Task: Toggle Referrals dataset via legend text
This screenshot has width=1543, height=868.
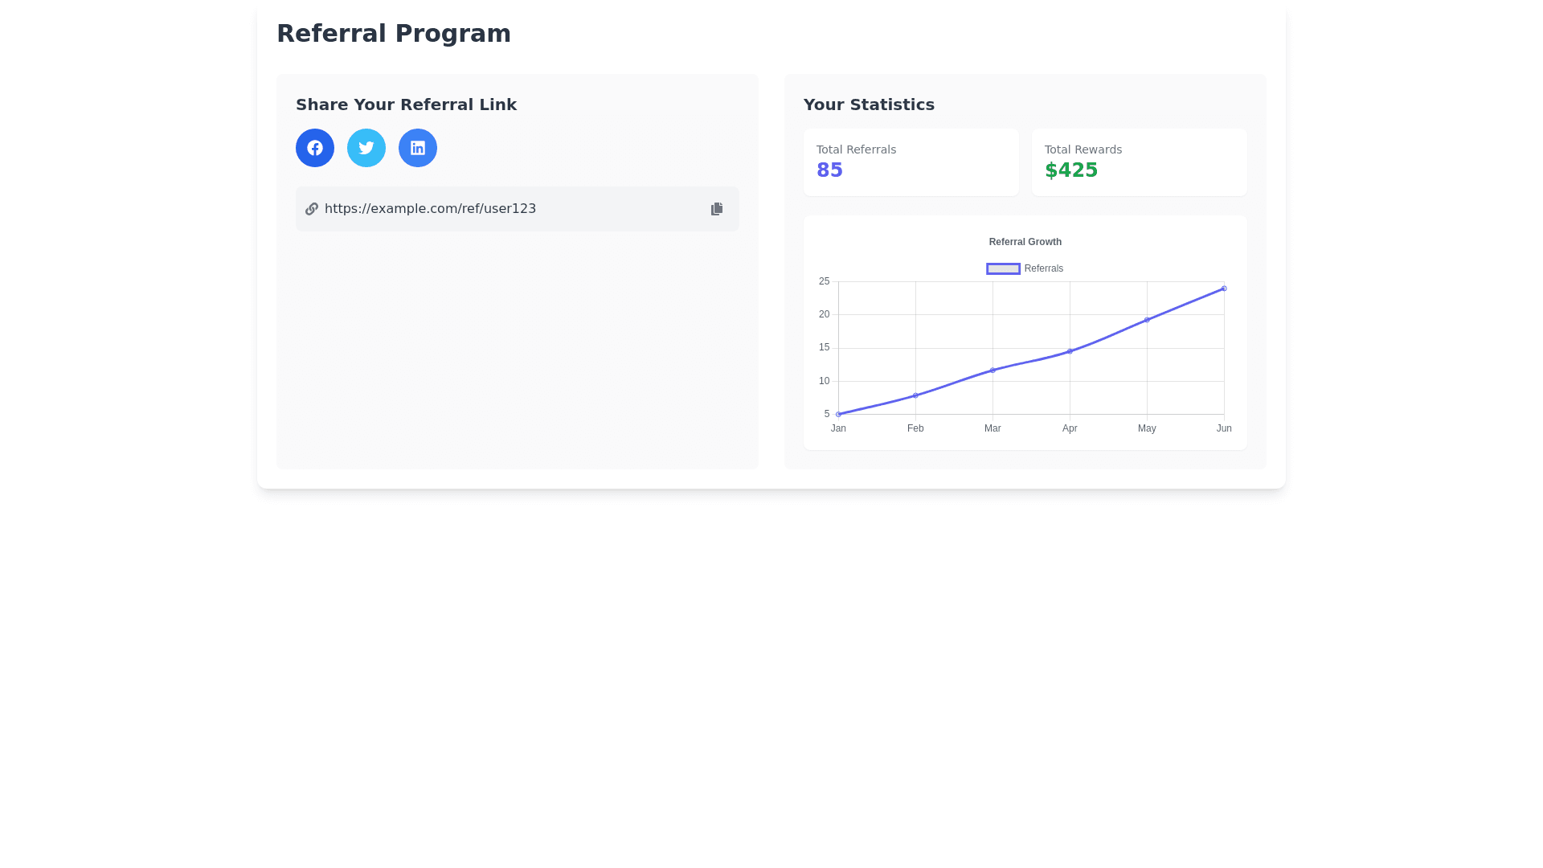Action: 1043,268
